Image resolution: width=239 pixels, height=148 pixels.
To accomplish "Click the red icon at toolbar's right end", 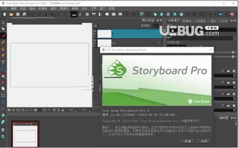I will pyautogui.click(x=232, y=14).
